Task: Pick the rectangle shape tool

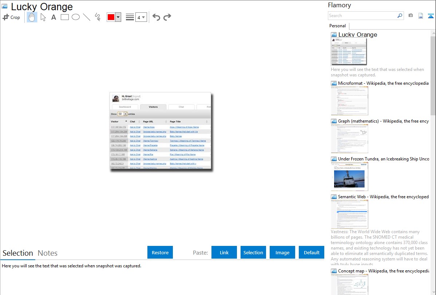Action: pyautogui.click(x=65, y=17)
